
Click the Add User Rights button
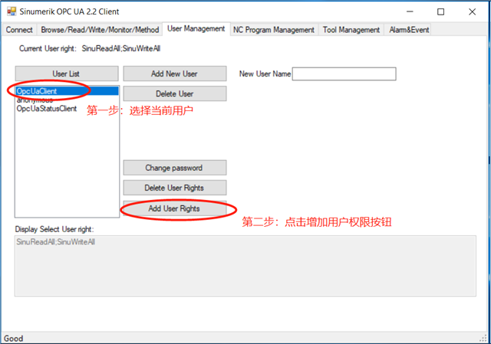[174, 208]
